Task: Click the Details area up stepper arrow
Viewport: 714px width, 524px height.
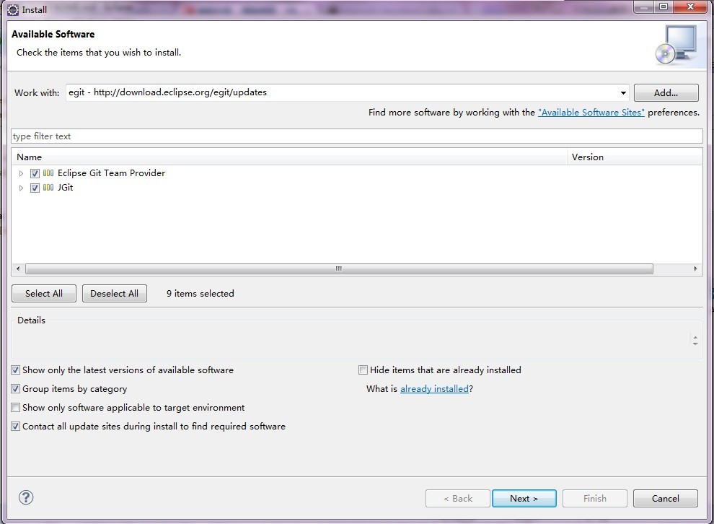Action: tap(695, 337)
